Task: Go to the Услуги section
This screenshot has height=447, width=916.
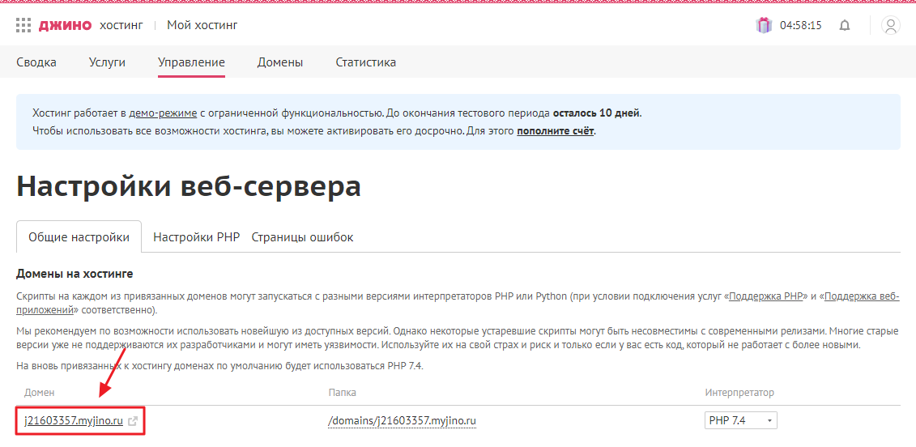Action: [x=107, y=62]
